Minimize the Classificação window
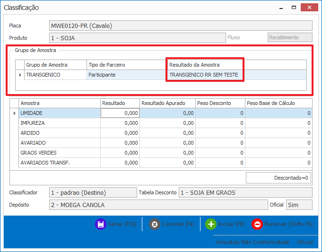Screen dimensions: 322x252 pyautogui.click(x=281, y=8)
